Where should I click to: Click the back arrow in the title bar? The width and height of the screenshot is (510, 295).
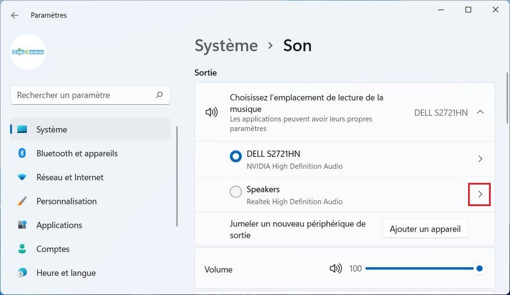pos(15,15)
